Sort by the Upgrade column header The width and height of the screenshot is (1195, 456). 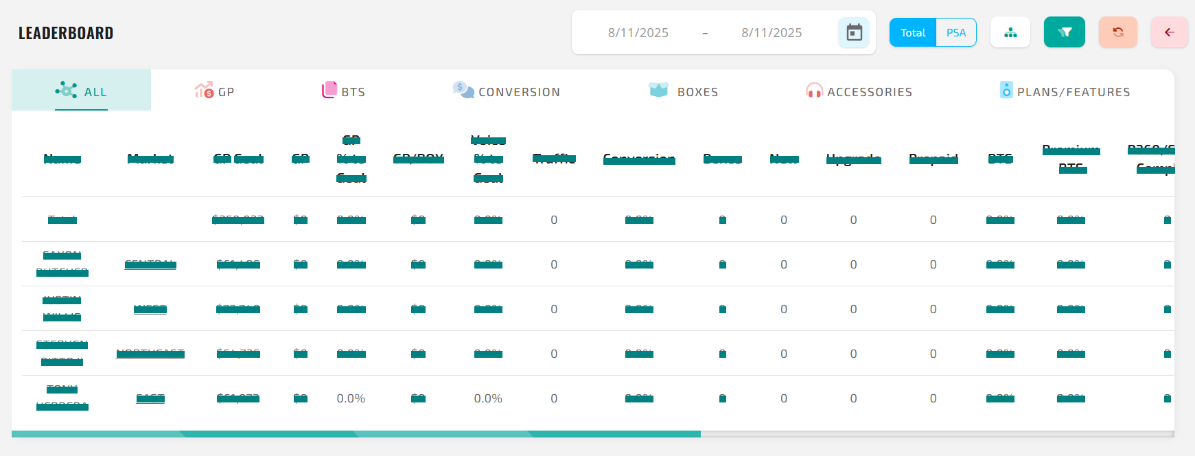853,159
